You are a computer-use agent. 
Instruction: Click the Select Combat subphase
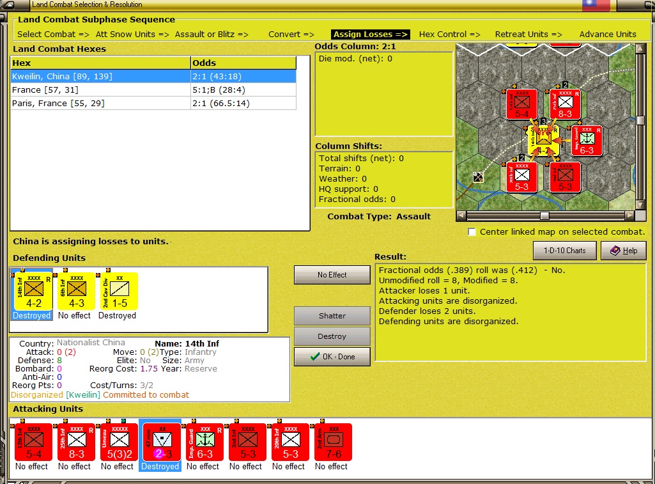pos(53,35)
